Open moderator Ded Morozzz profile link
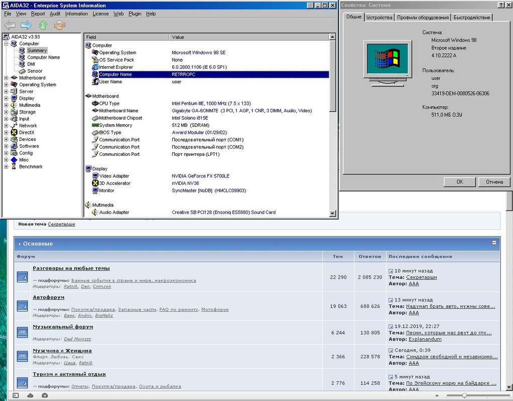Viewport: 513px width, 401px height. [x=77, y=339]
